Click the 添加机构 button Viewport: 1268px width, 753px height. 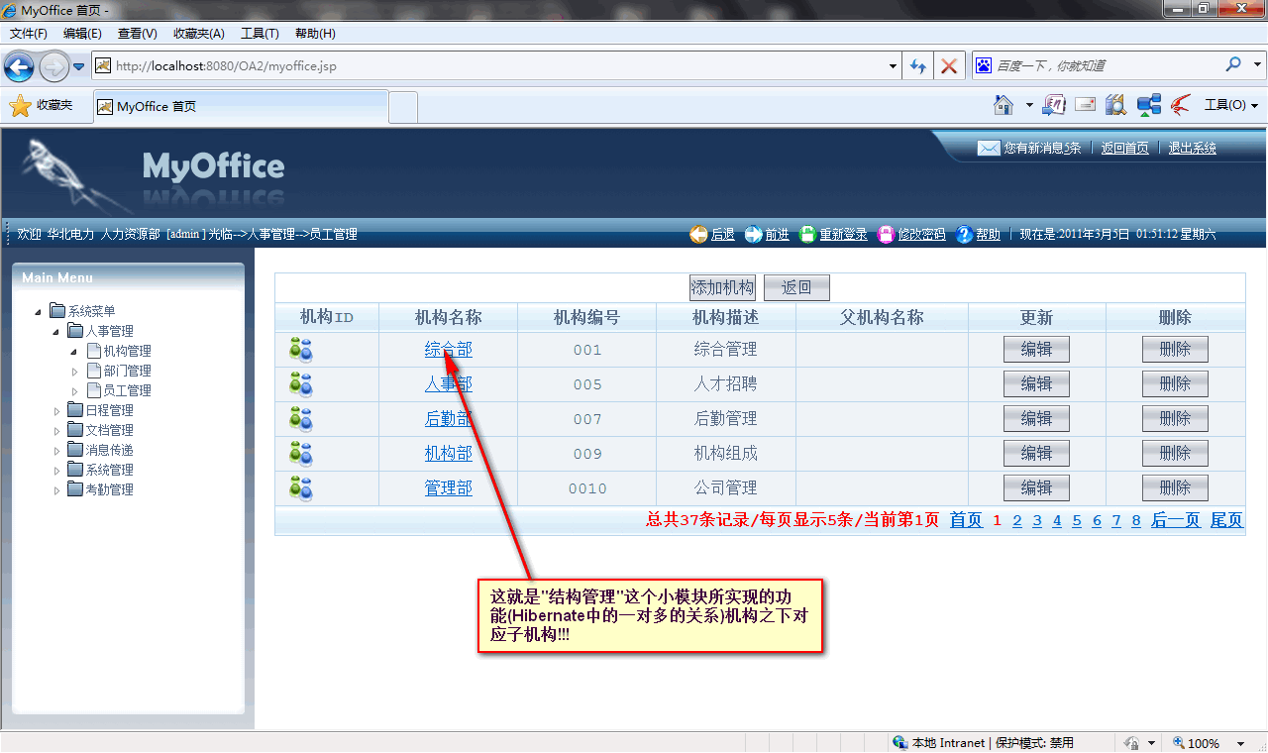722,288
